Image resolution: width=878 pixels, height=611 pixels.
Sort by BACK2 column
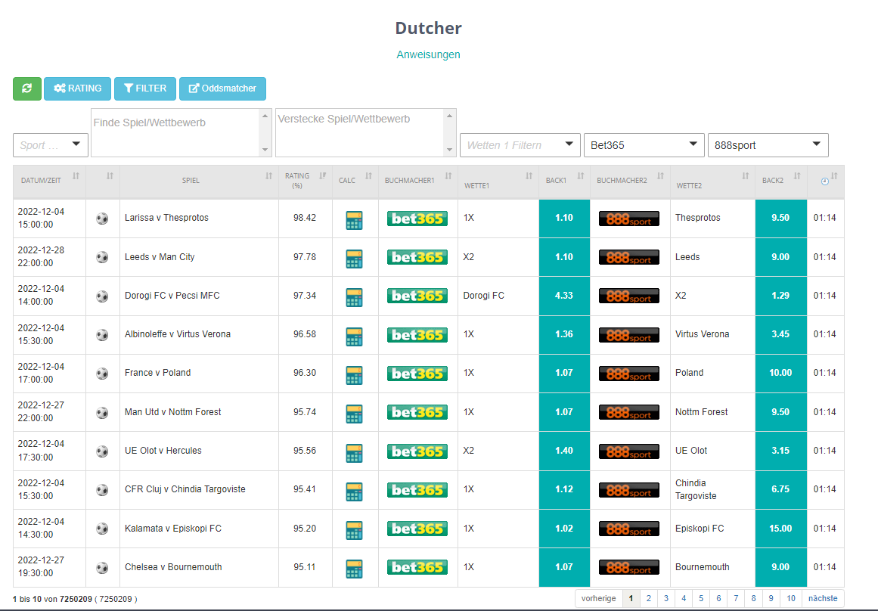click(781, 181)
